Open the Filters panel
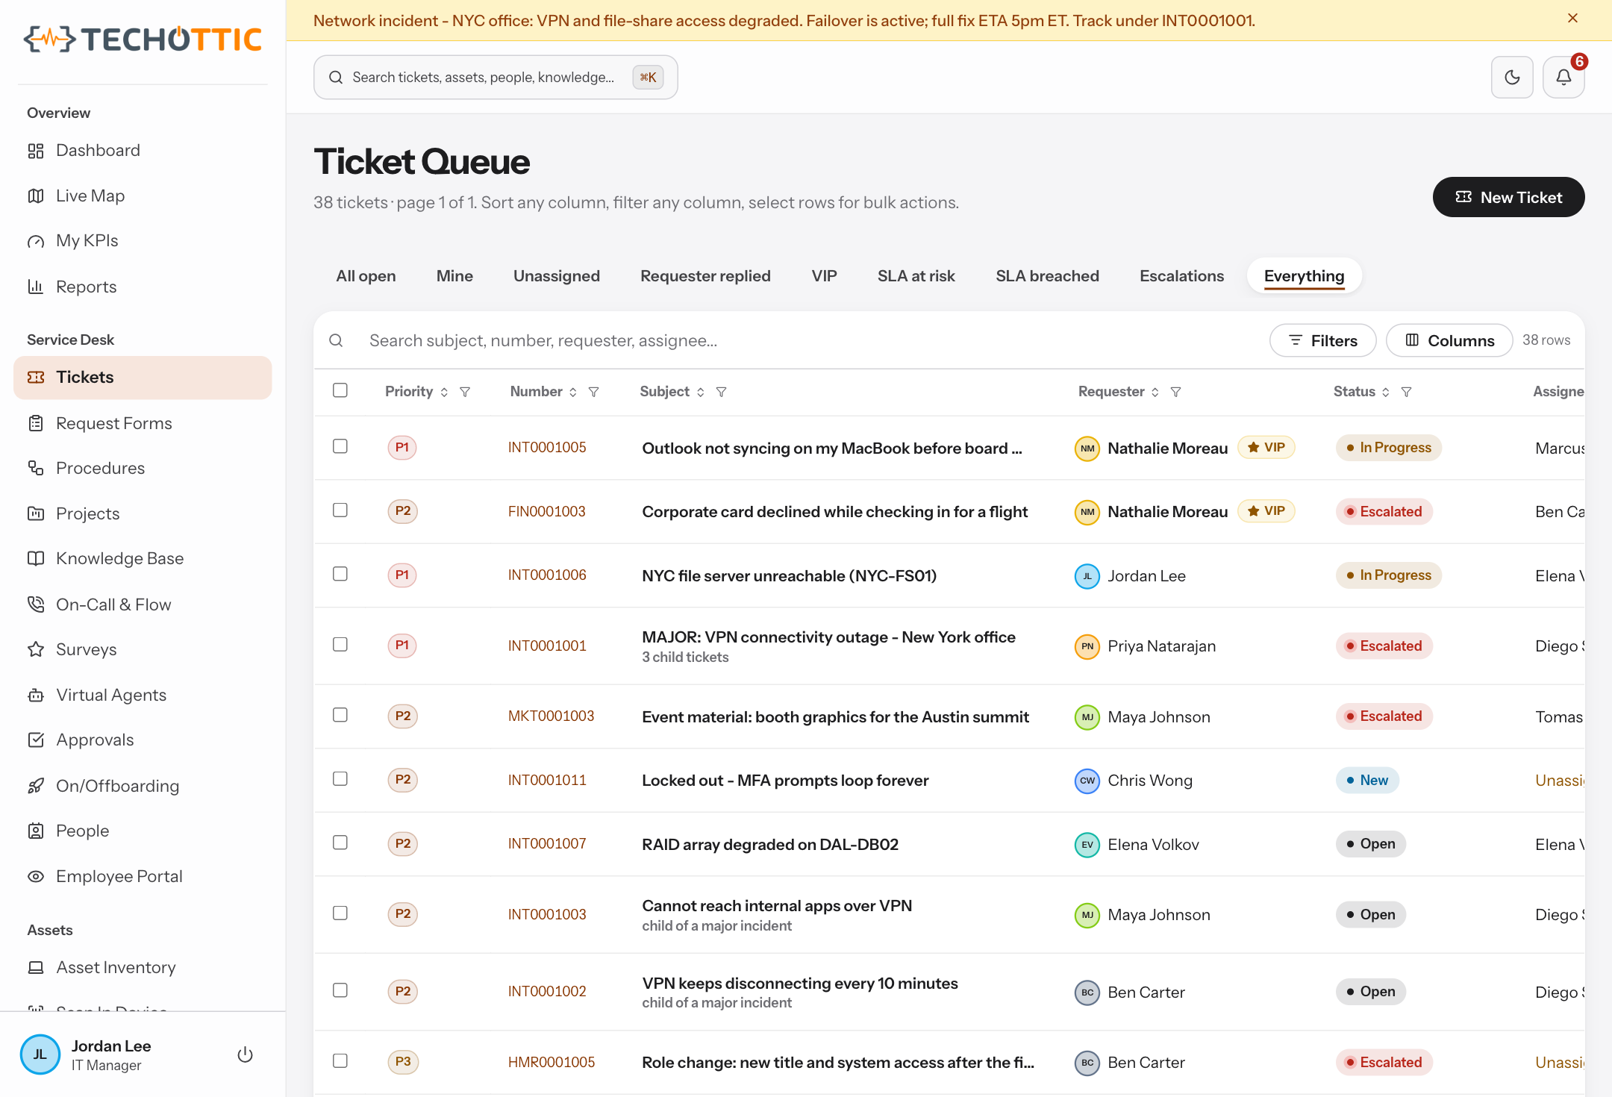 coord(1322,340)
